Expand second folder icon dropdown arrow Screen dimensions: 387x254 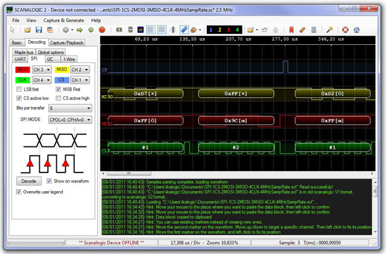tap(257, 30)
